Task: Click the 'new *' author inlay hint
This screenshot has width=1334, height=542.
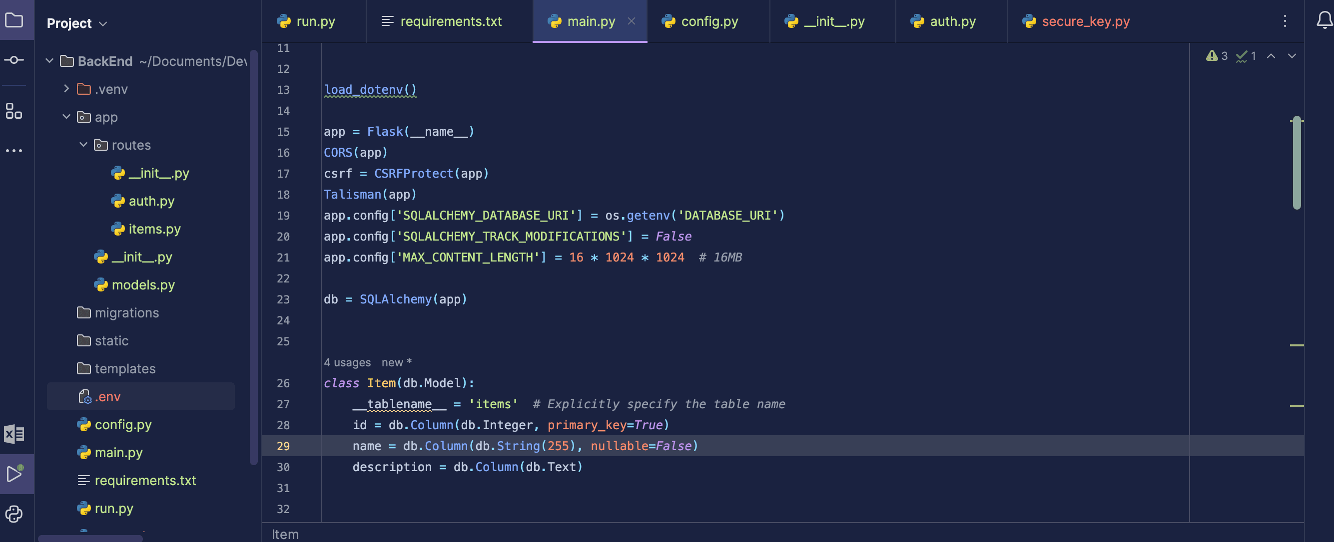Action: (x=396, y=362)
